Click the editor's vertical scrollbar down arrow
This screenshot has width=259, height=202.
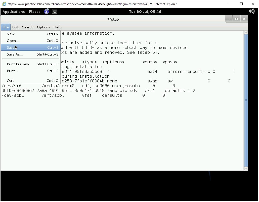click(x=246, y=168)
